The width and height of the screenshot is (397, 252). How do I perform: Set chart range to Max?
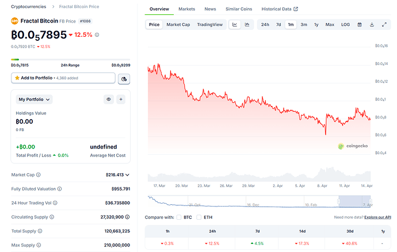[x=330, y=25]
